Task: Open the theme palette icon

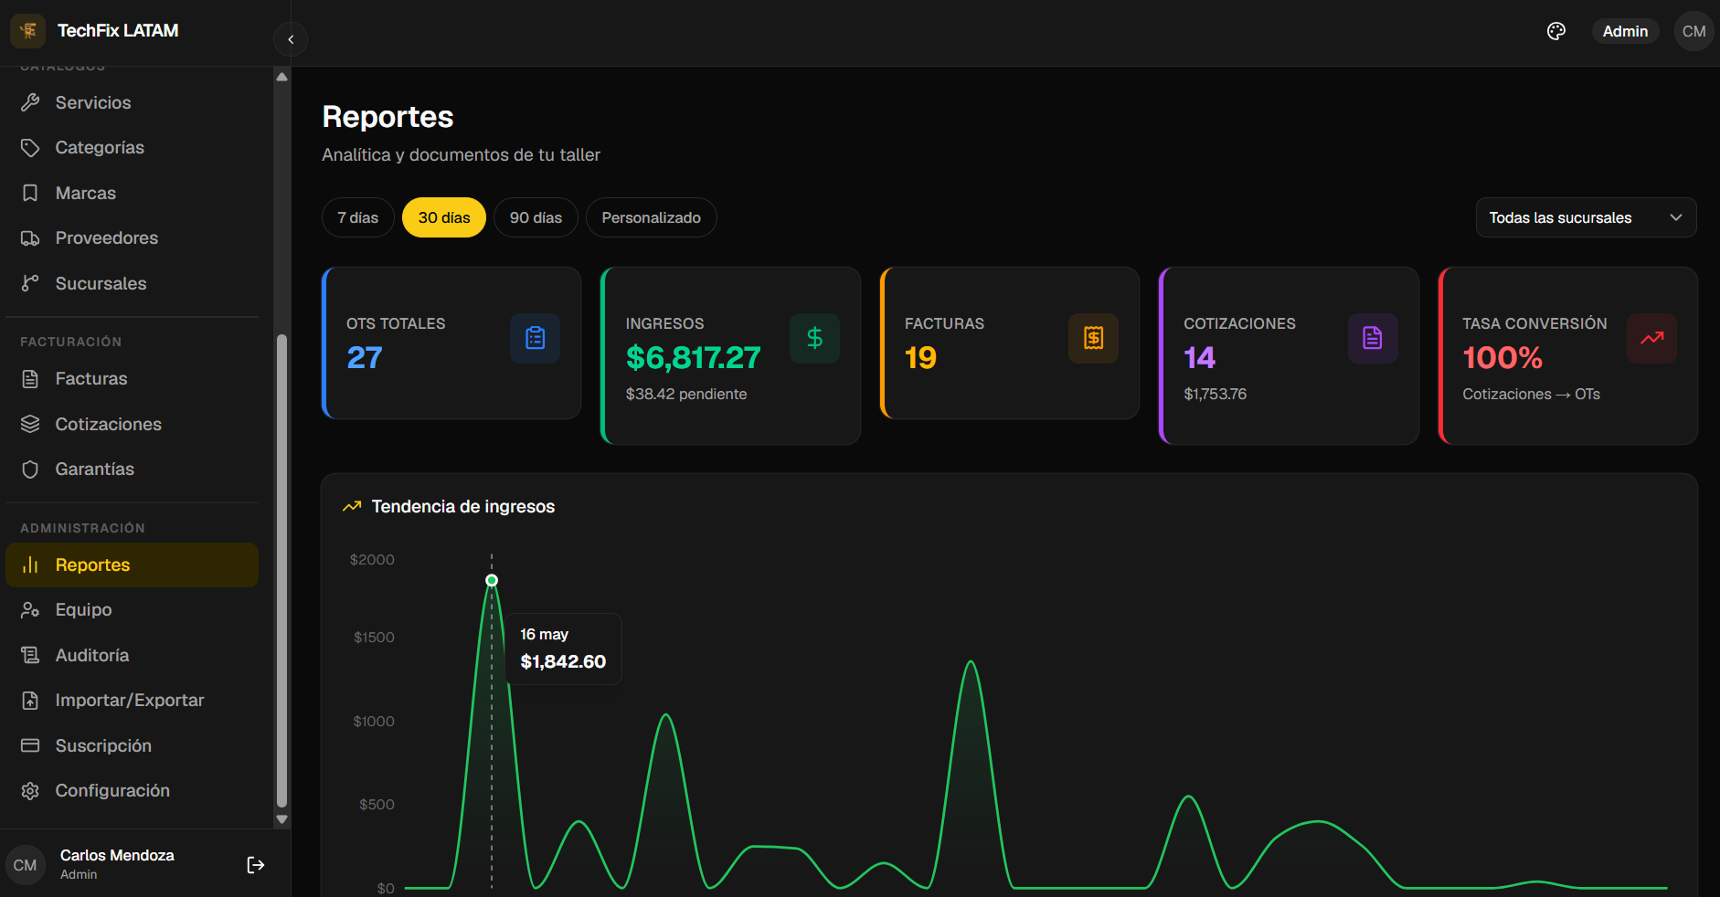Action: pos(1556,31)
